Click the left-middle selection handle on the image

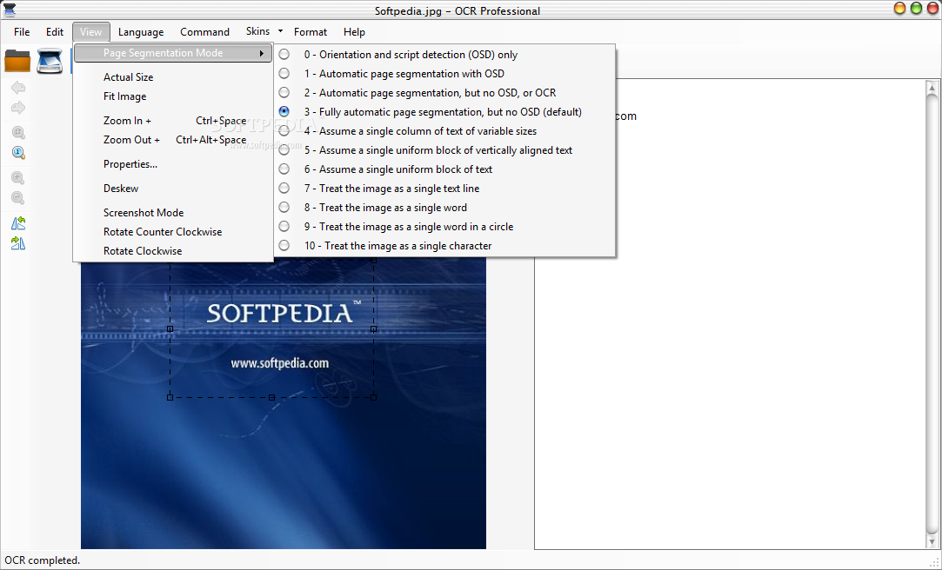[x=170, y=328]
